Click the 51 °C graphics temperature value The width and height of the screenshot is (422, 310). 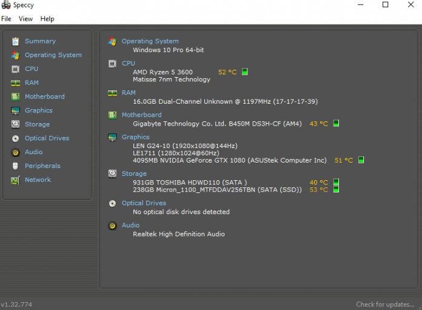click(x=344, y=161)
